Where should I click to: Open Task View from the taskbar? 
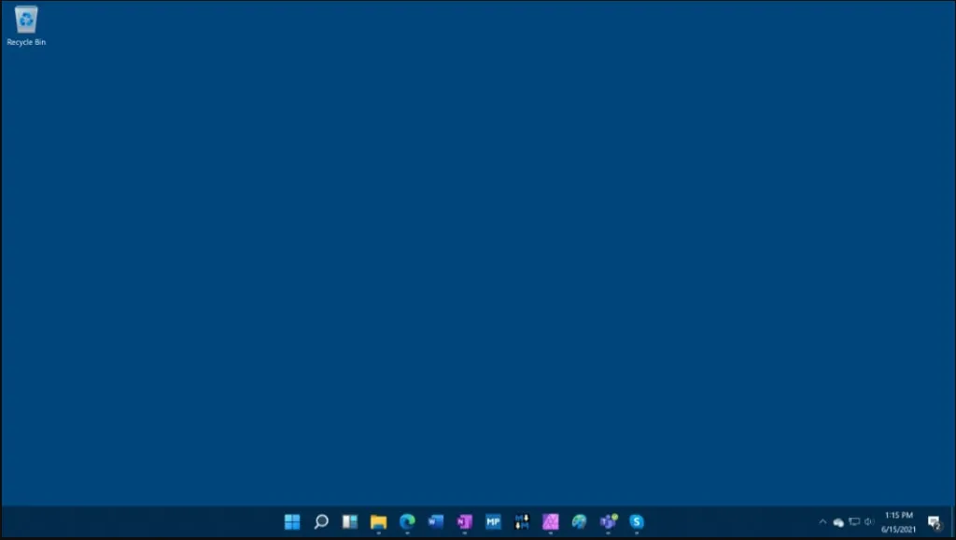coord(348,522)
